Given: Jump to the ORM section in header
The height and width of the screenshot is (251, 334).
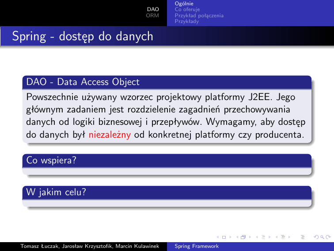Looking at the screenshot, I should click(x=152, y=15).
